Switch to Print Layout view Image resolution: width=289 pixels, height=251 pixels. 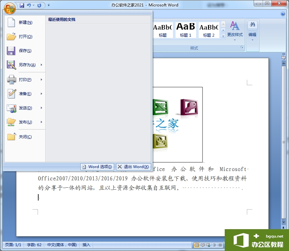coord(197,245)
